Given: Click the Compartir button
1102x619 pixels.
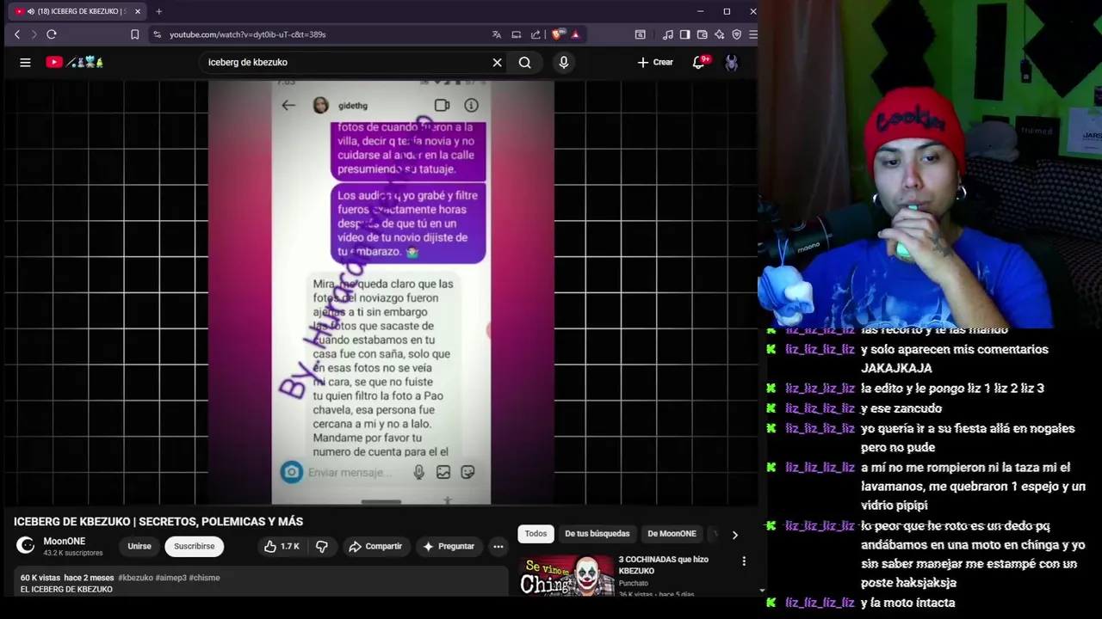Looking at the screenshot, I should point(375,546).
